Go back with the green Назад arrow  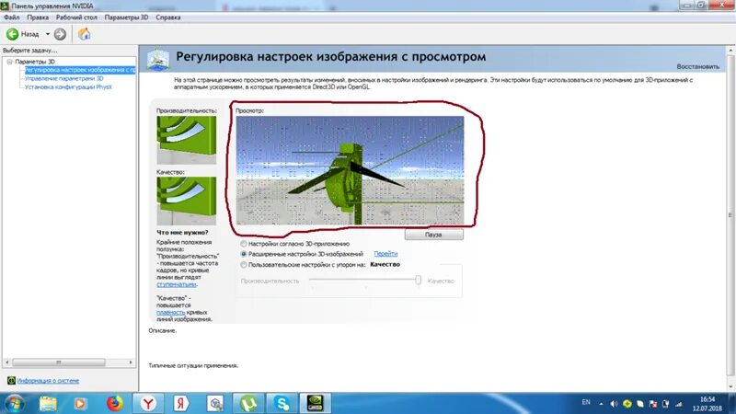click(22, 34)
